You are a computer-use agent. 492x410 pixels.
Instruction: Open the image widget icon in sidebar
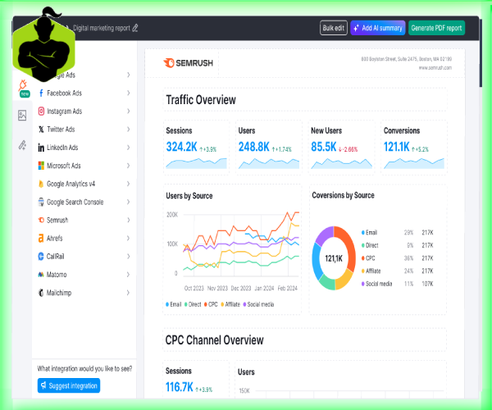(x=22, y=116)
